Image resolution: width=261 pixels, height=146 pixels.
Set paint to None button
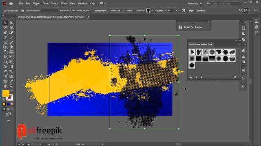[x=12, y=104]
